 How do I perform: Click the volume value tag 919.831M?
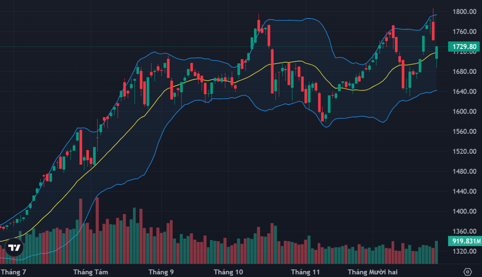464,241
